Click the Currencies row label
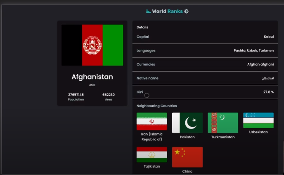This screenshot has width=284, height=175. [146, 64]
